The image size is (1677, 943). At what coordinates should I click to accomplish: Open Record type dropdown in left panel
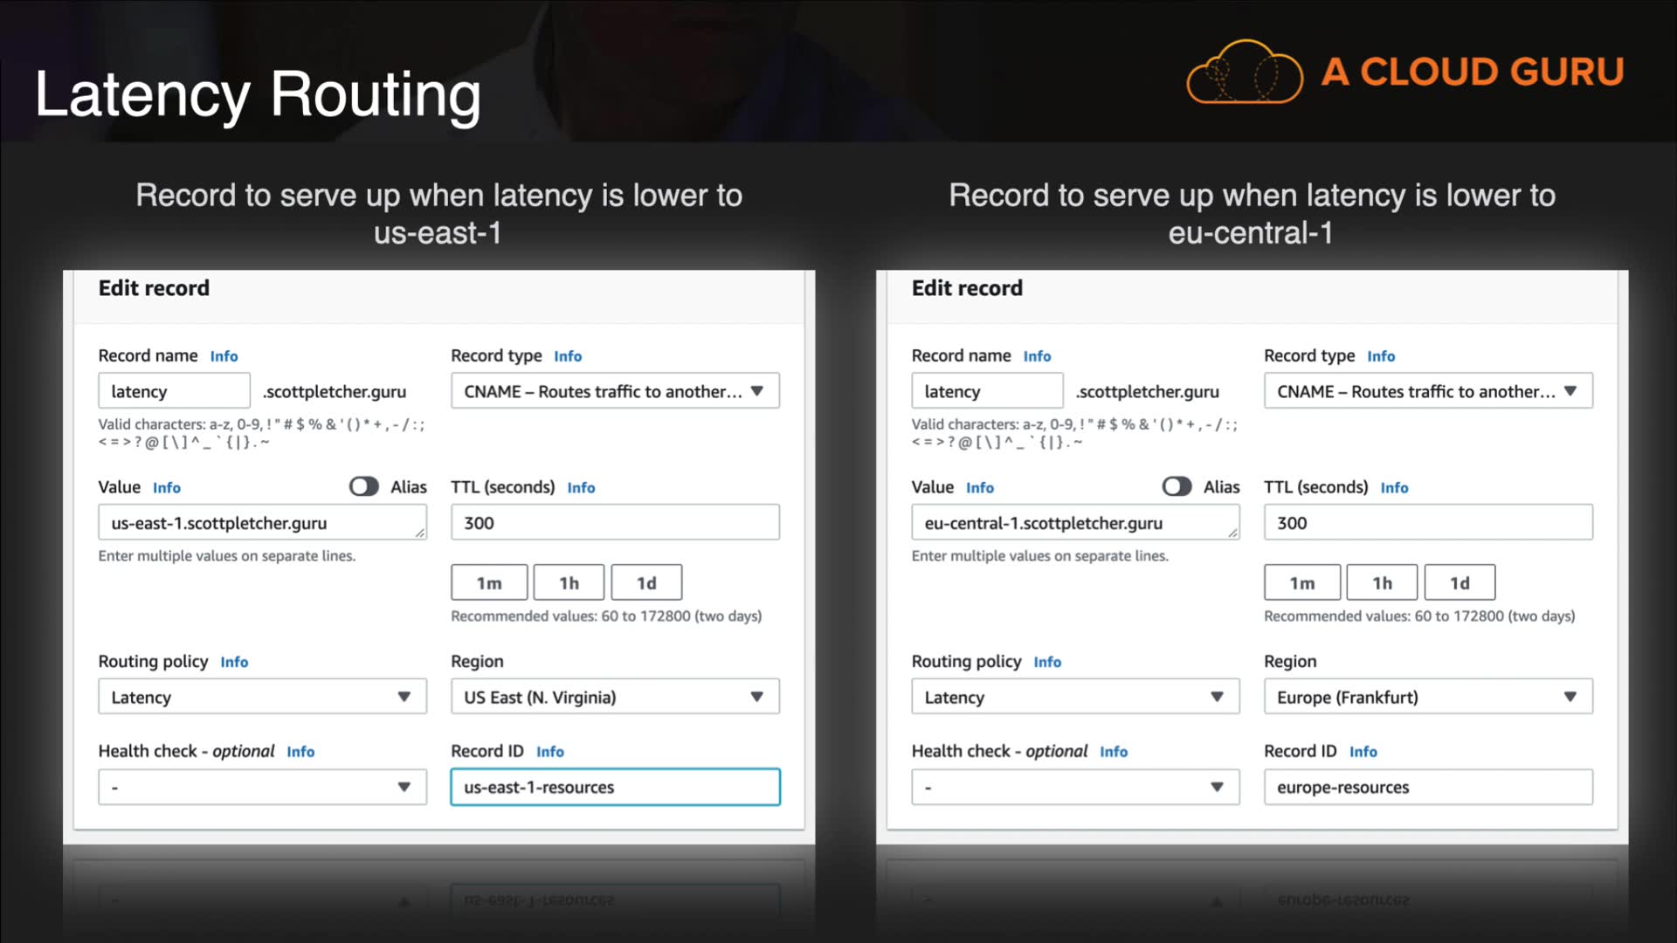coord(615,391)
